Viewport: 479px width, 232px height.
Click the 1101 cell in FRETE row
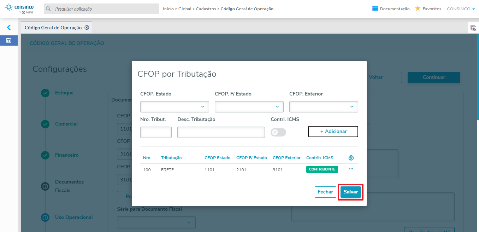point(209,170)
